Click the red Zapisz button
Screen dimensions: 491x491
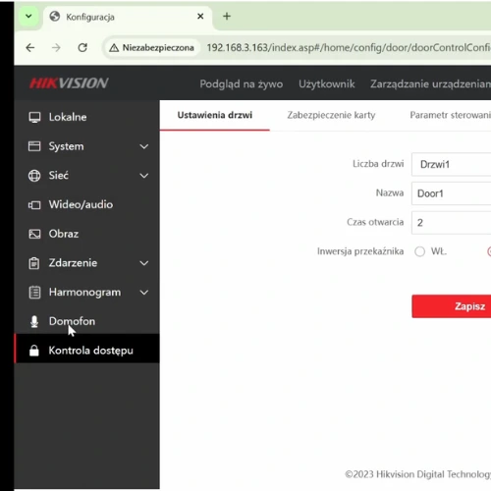point(452,306)
